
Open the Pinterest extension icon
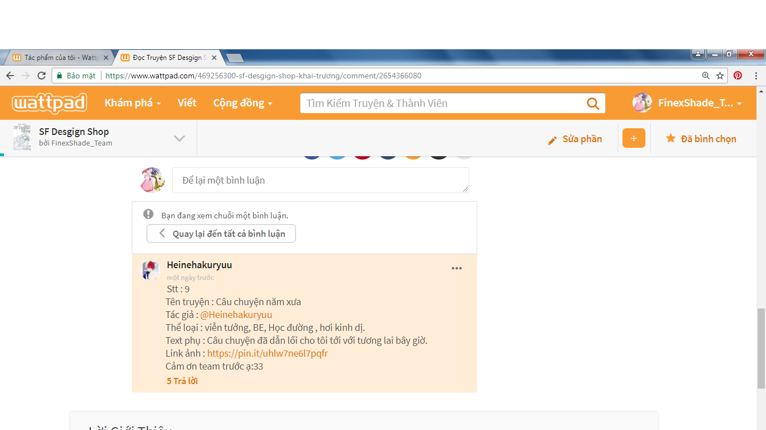tap(738, 76)
